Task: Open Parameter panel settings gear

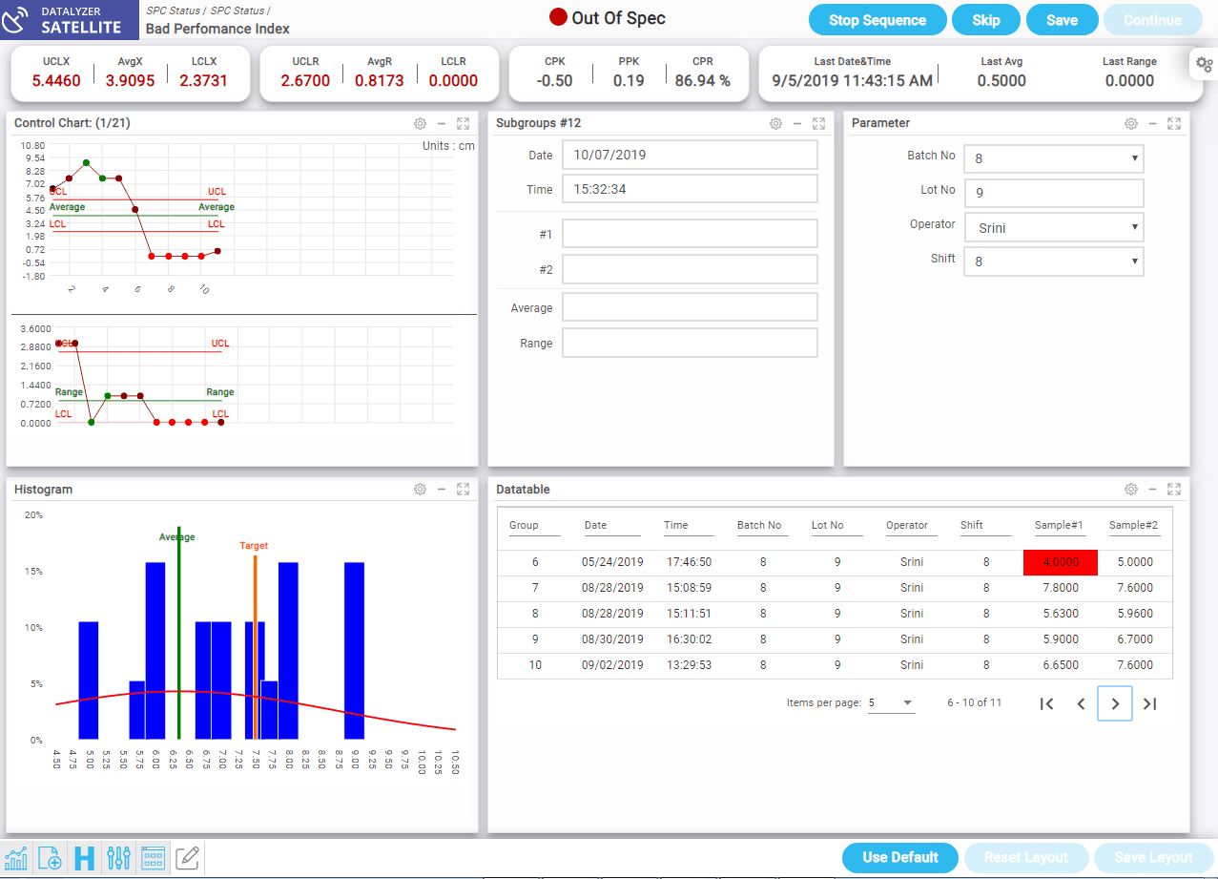Action: point(1130,123)
